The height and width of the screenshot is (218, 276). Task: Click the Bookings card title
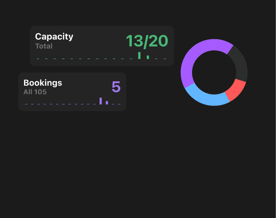[43, 83]
